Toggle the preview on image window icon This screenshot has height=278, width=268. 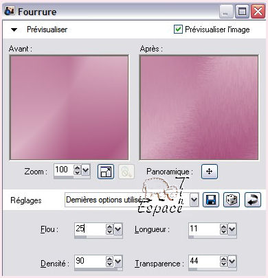click(106, 172)
